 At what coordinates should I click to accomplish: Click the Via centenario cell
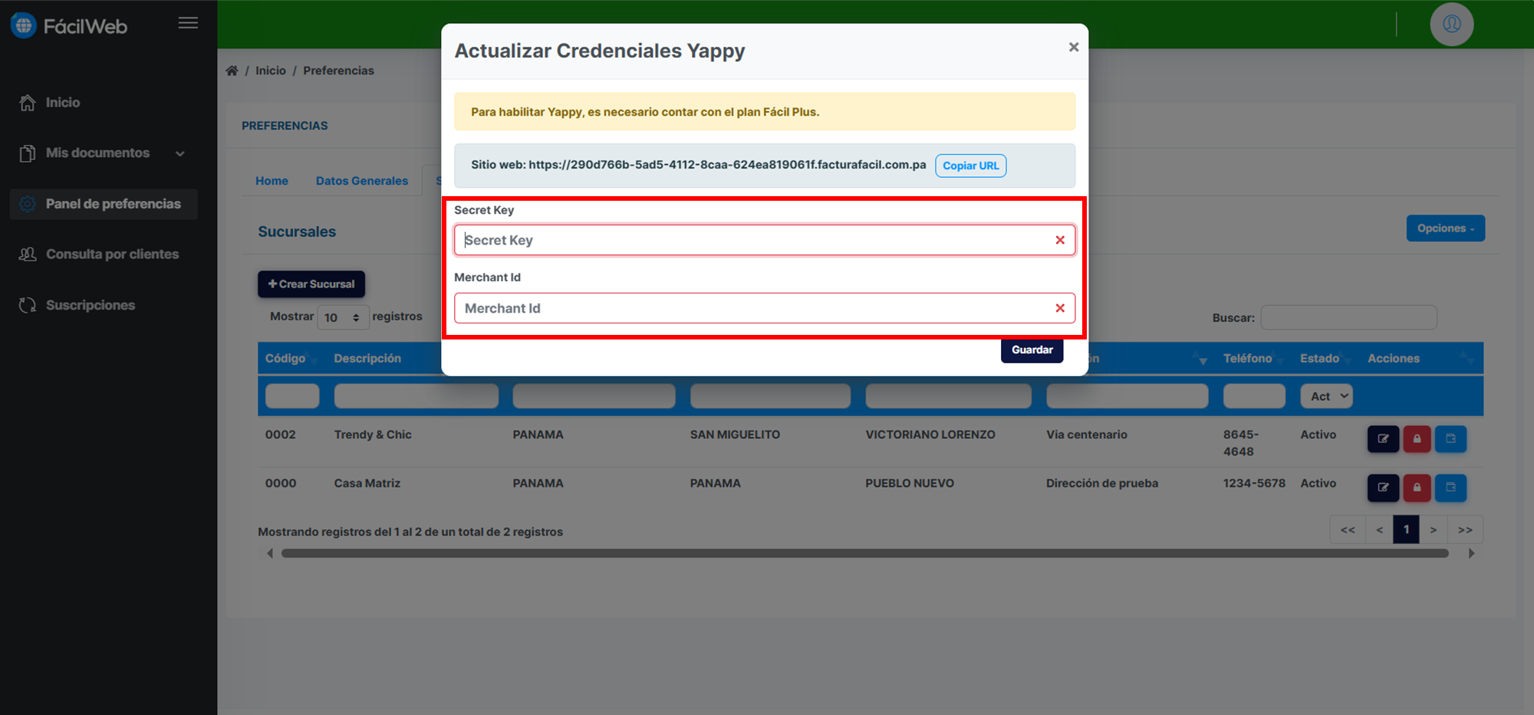click(x=1087, y=435)
